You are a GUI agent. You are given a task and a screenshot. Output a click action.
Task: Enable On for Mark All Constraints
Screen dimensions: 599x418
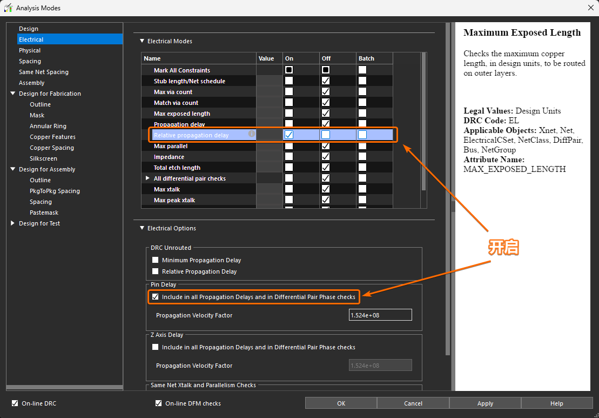[289, 70]
